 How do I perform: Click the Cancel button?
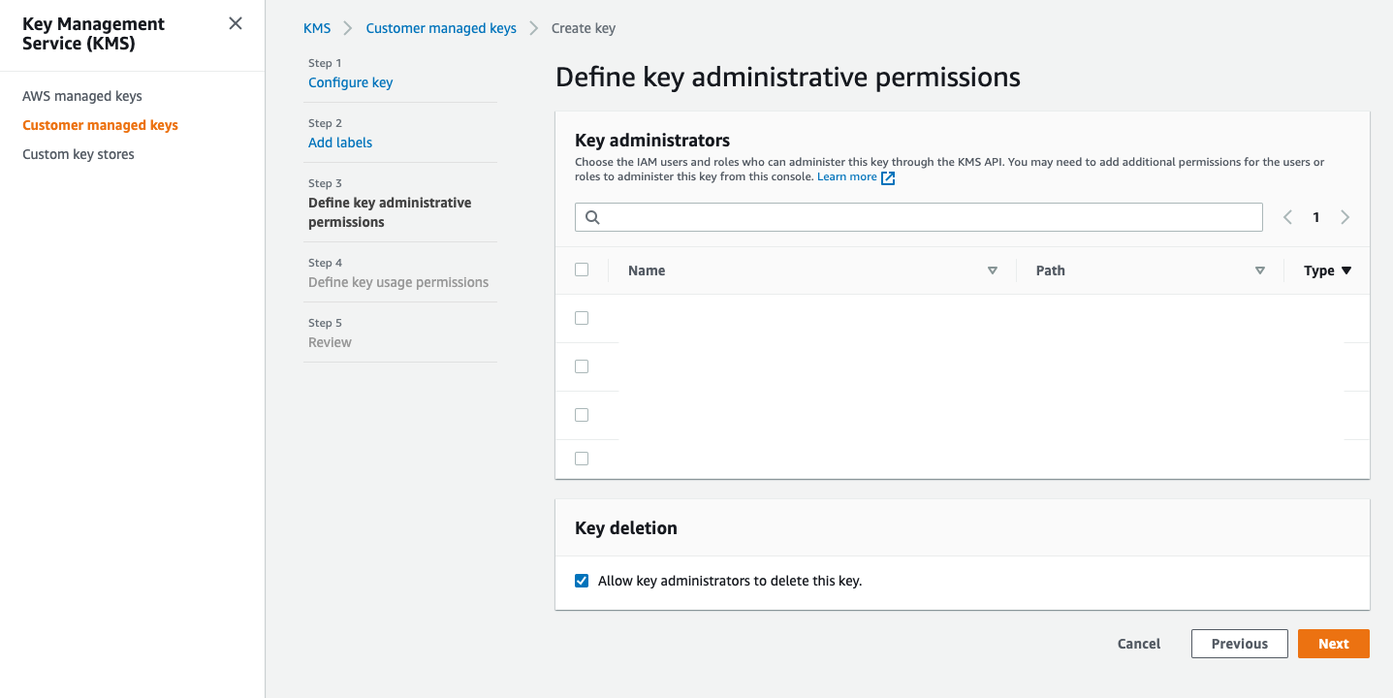click(x=1139, y=644)
